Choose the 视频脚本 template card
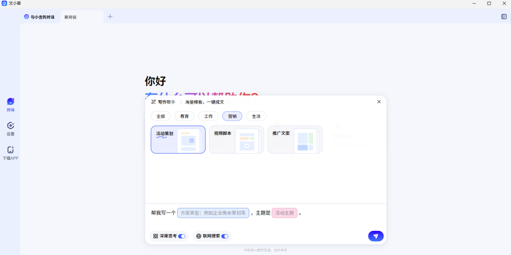 [236, 139]
